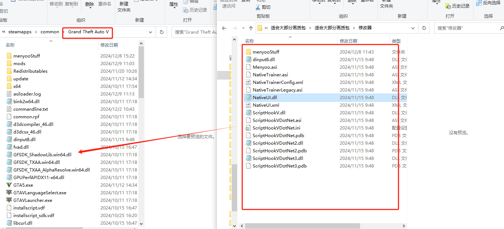Select ScriptHookVDotNet3.dll file
Viewport: 504px width, 229px height.
[278, 158]
